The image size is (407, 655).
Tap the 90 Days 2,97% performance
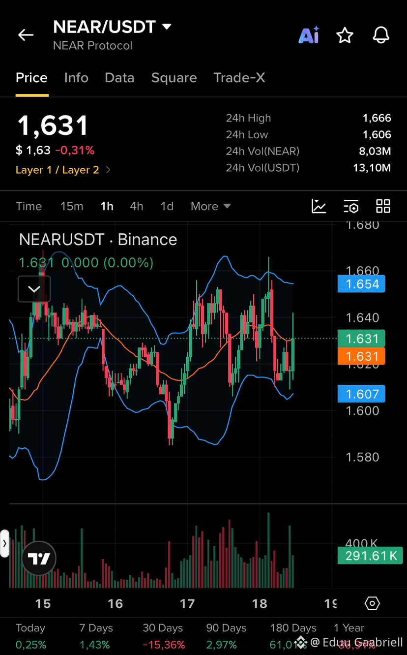[x=222, y=644]
